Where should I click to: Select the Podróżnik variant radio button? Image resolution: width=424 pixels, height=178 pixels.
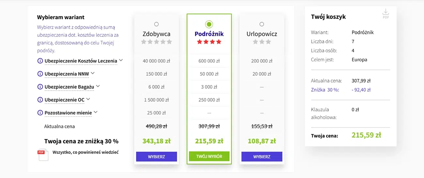coord(209,24)
